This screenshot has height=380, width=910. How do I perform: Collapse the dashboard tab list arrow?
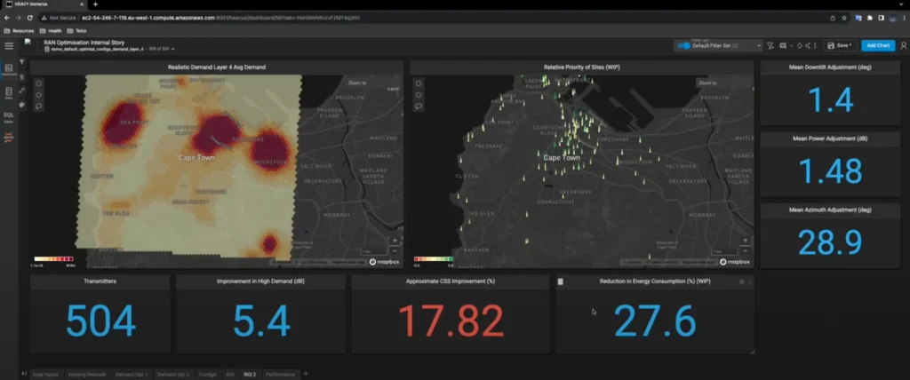pos(24,374)
